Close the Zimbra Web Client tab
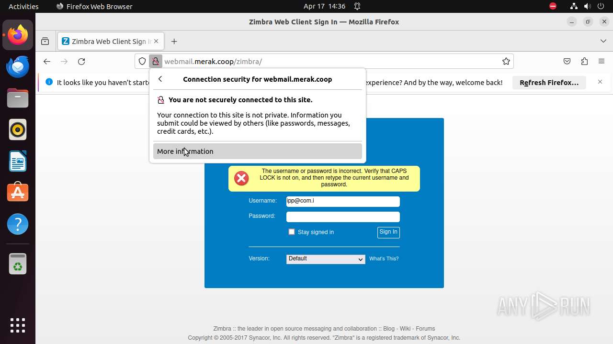The height and width of the screenshot is (344, 613). tap(156, 41)
